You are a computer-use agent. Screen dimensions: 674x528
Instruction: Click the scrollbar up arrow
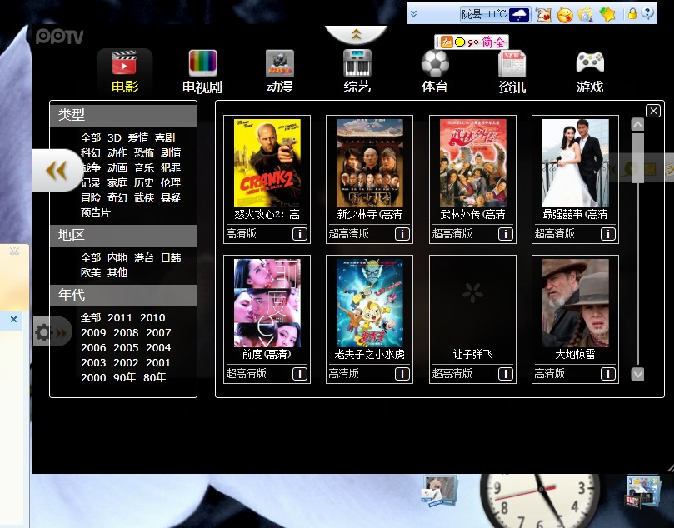(x=637, y=125)
